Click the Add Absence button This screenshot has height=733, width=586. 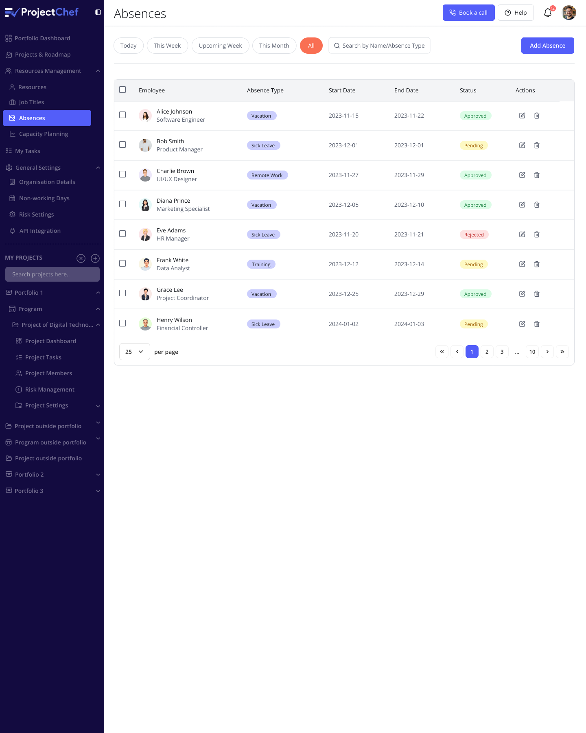pyautogui.click(x=547, y=46)
